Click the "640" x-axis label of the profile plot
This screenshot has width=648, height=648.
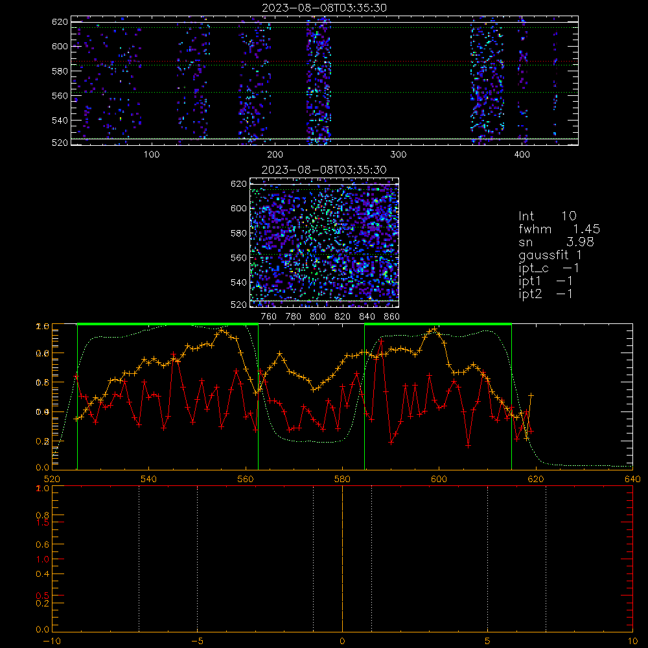[632, 479]
